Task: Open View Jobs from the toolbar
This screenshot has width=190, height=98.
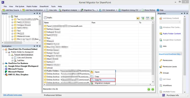Action: click(51, 10)
